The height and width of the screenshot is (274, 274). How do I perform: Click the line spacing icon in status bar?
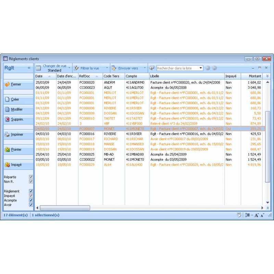[x=247, y=215]
